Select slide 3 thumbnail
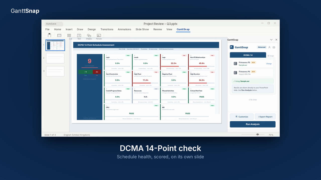This screenshot has width=321, height=180. click(x=55, y=71)
